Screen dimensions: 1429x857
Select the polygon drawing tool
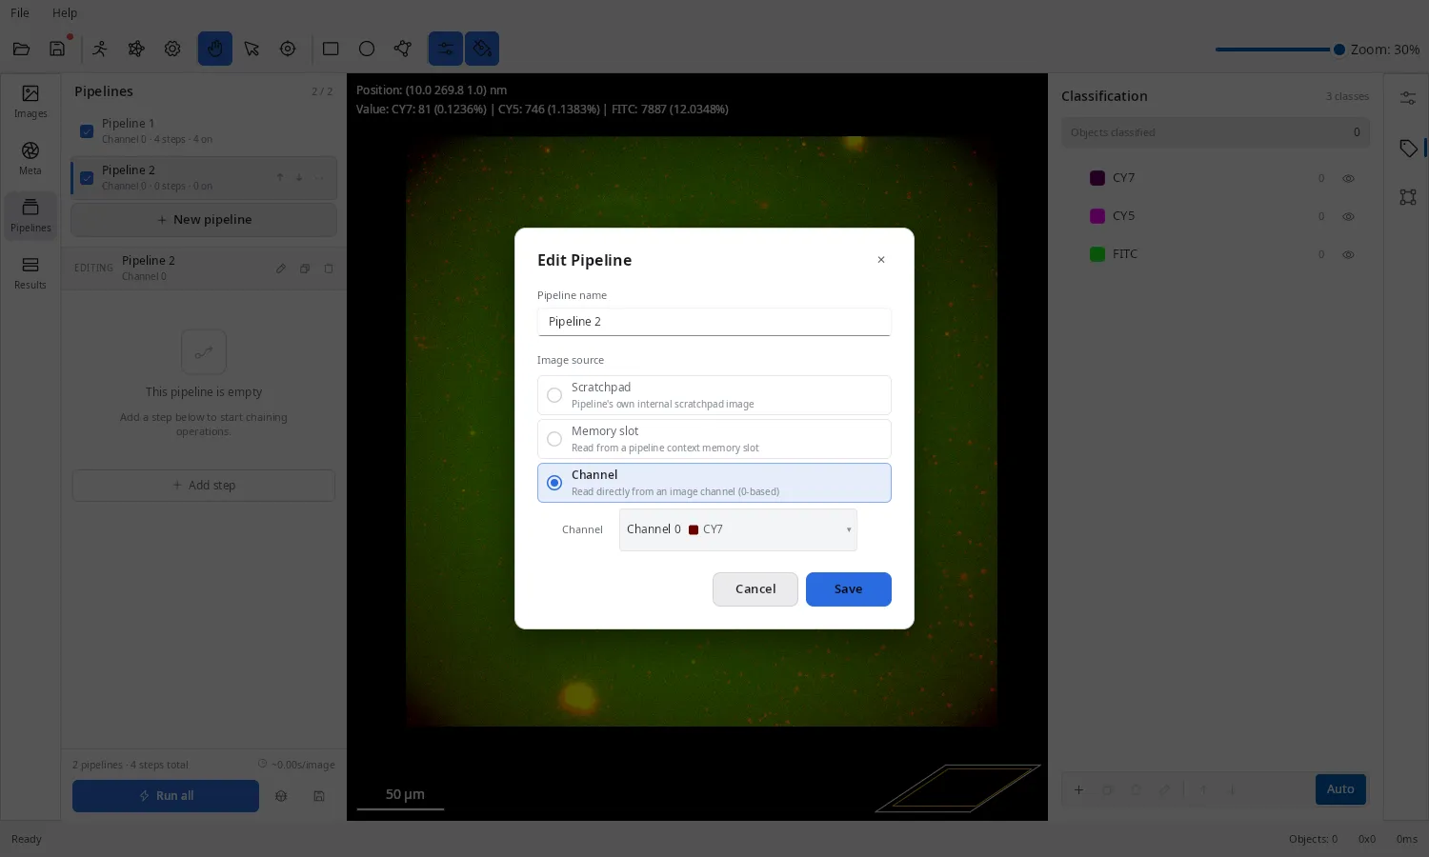click(403, 49)
